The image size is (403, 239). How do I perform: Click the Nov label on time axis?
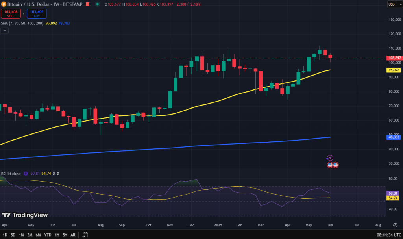pyautogui.click(x=170, y=225)
